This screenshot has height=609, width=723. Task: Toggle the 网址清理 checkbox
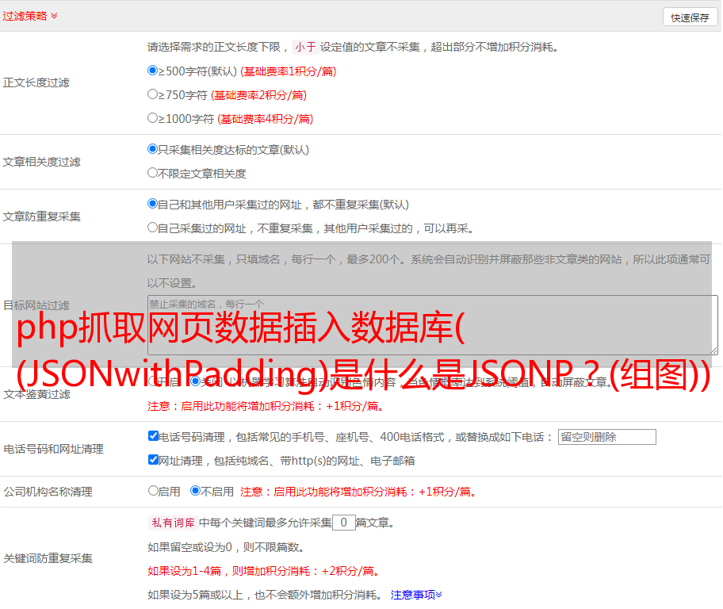[x=153, y=459]
